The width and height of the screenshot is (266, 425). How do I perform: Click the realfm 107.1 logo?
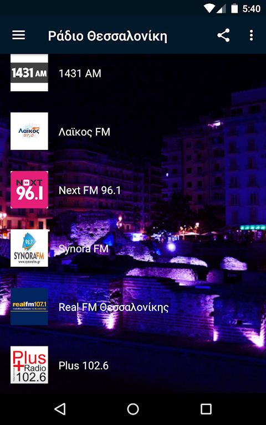coord(29,307)
